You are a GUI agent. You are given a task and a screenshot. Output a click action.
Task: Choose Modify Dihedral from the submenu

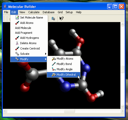(x=63, y=75)
